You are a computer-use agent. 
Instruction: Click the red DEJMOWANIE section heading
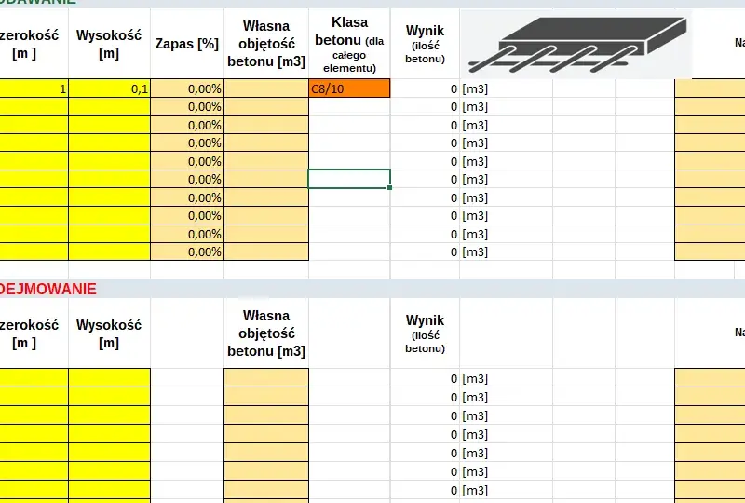pos(48,289)
